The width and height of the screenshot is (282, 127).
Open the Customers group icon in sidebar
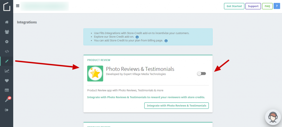(x=7, y=32)
